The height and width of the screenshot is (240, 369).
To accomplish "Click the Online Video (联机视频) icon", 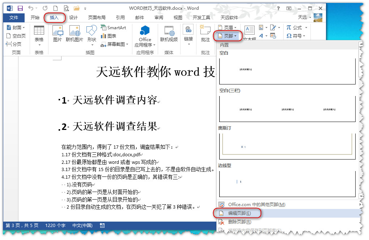I will coord(169,34).
